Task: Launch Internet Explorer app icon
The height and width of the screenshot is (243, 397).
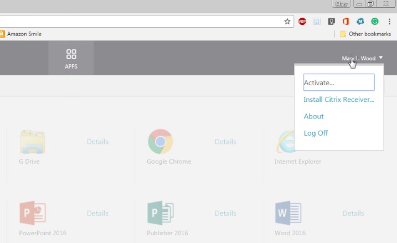Action: pos(286,142)
